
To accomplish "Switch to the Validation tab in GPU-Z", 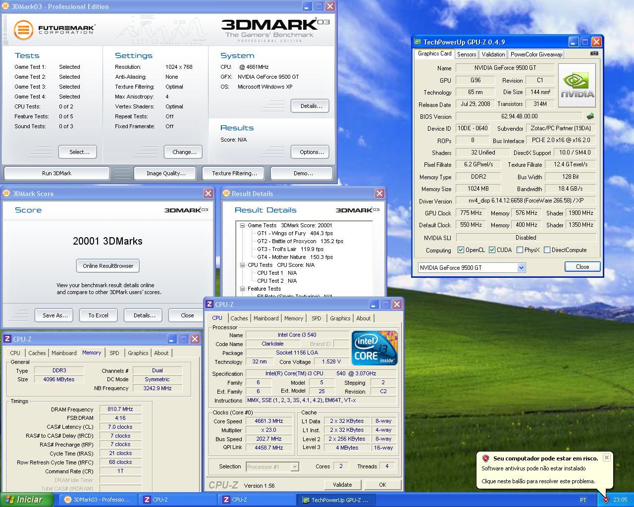I will click(x=493, y=54).
